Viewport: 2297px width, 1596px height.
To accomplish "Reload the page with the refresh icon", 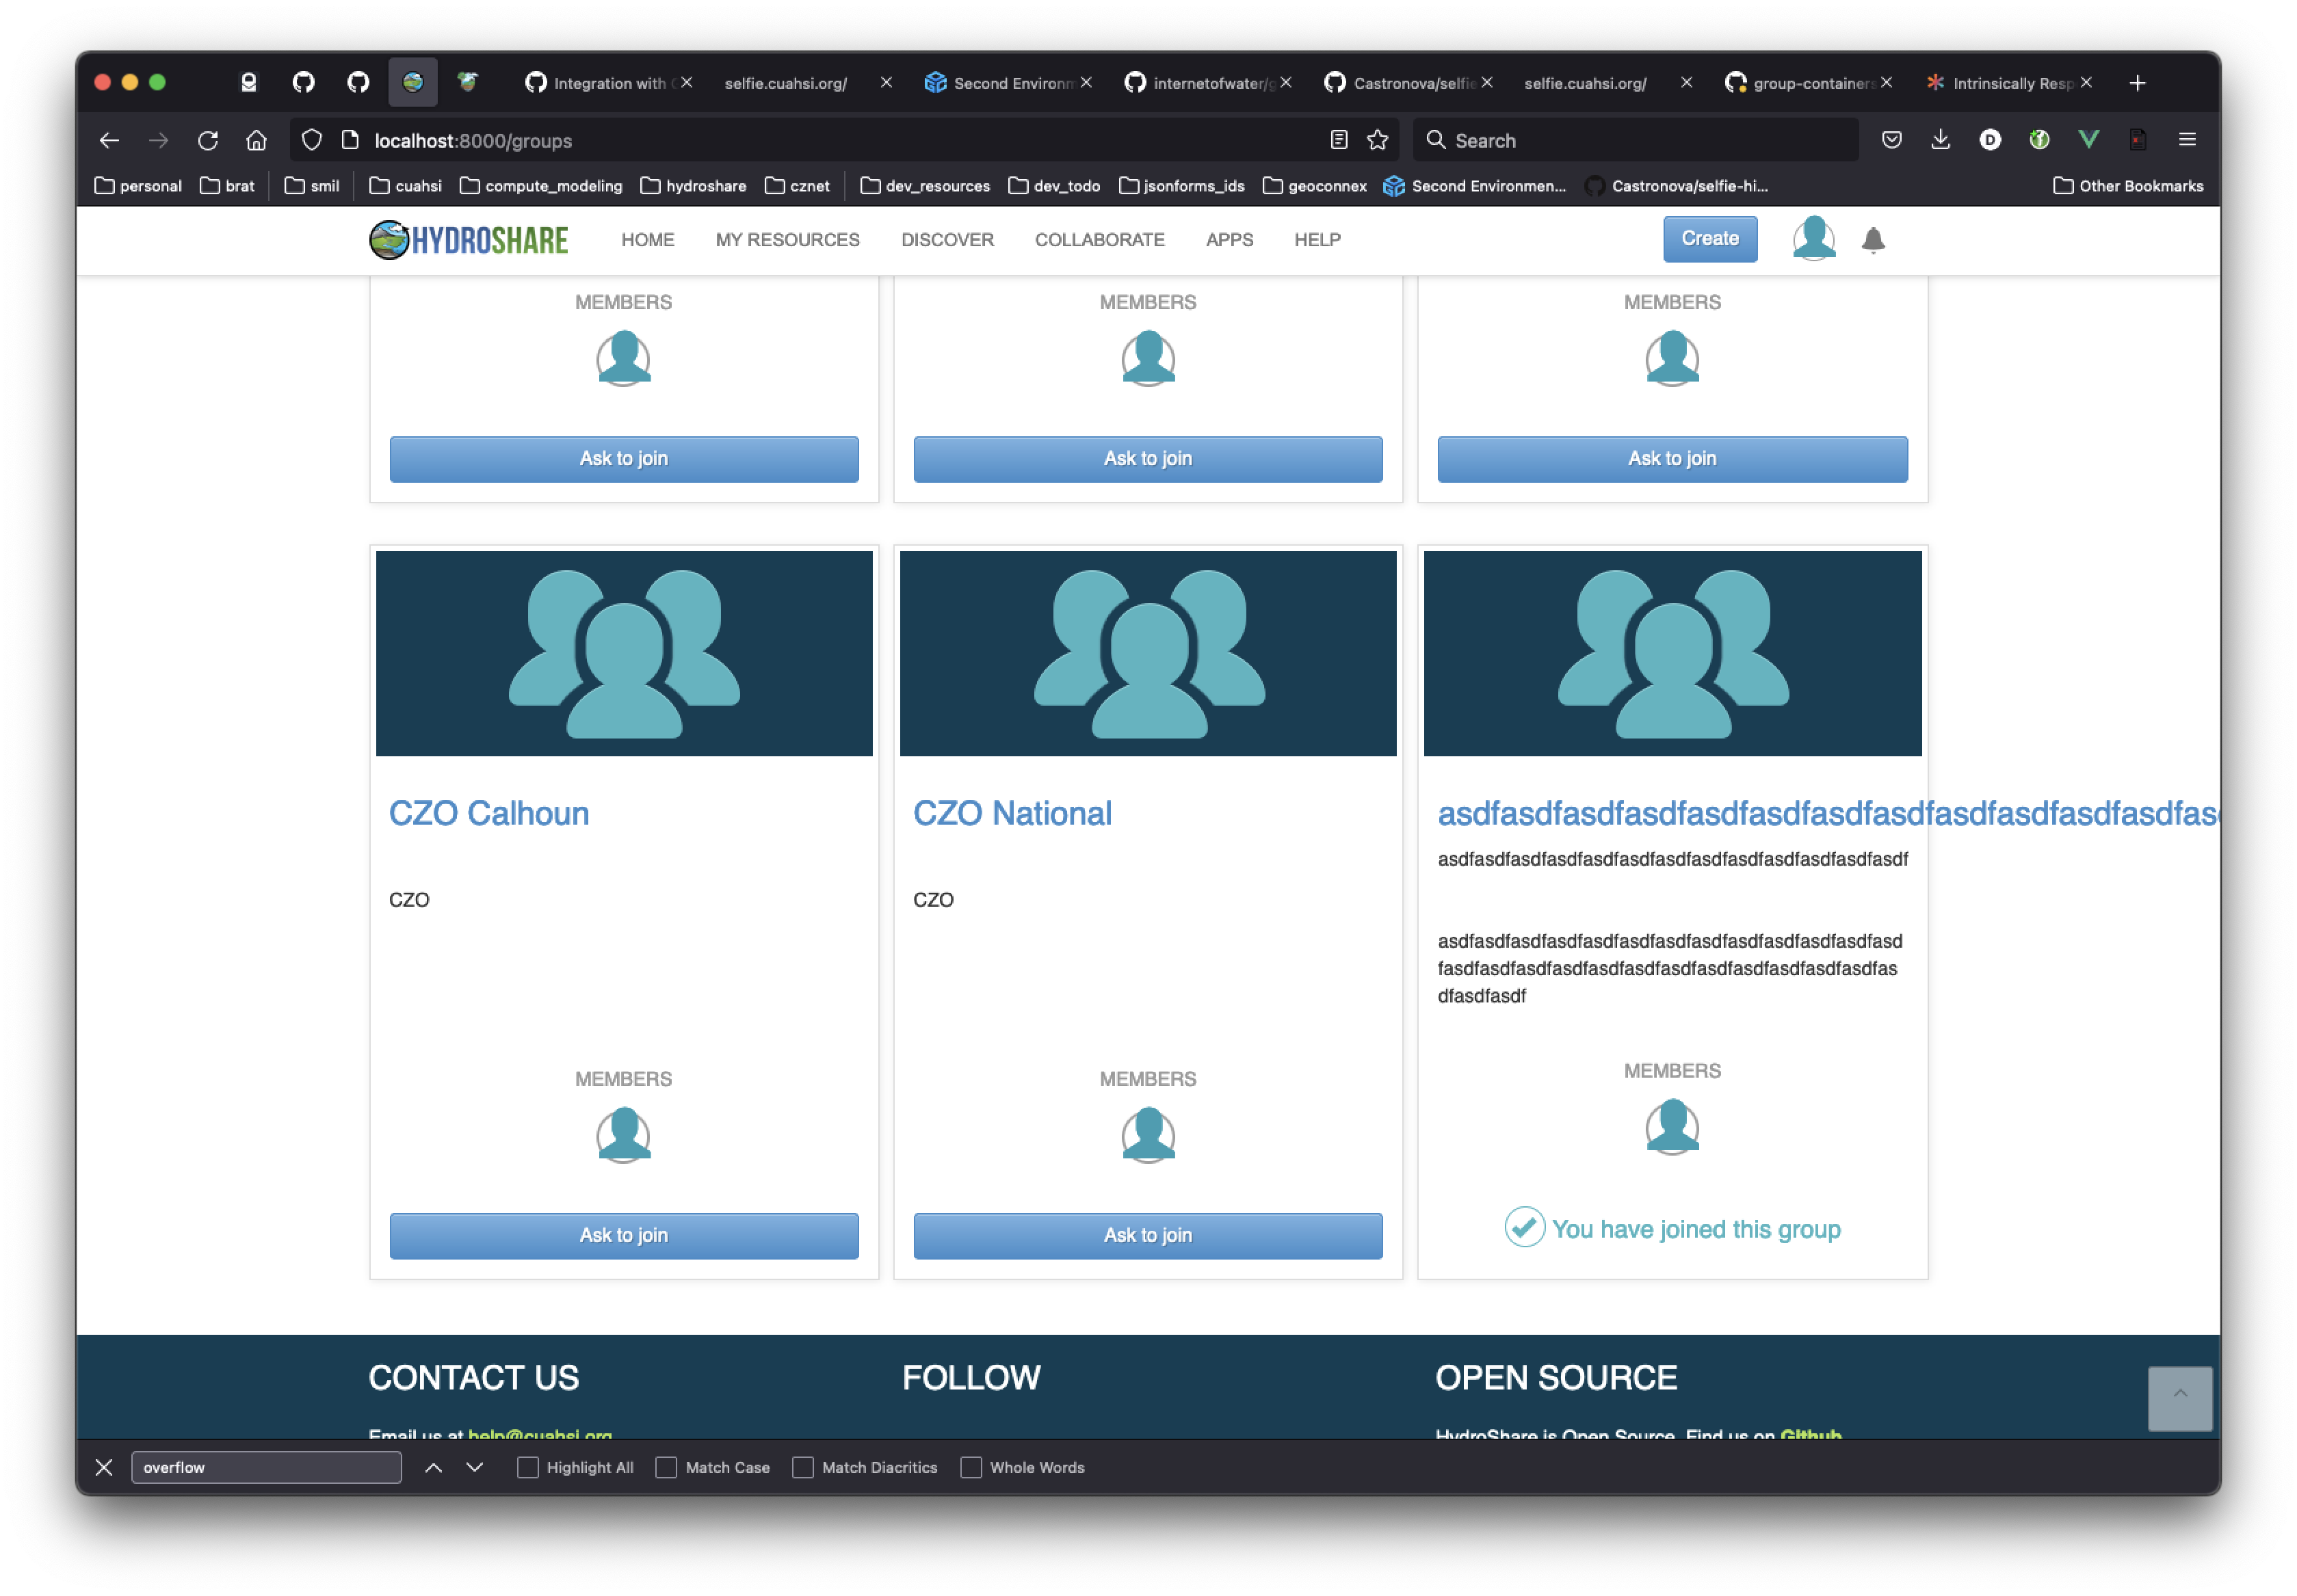I will pyautogui.click(x=207, y=140).
